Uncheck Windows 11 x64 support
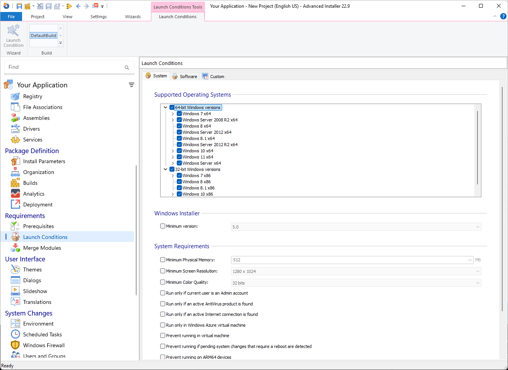This screenshot has height=370, width=508. tap(179, 157)
